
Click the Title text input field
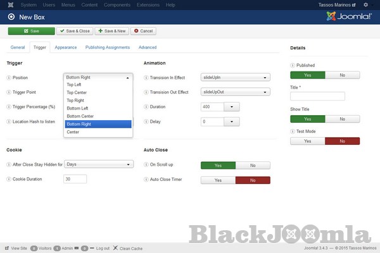tap(317, 96)
